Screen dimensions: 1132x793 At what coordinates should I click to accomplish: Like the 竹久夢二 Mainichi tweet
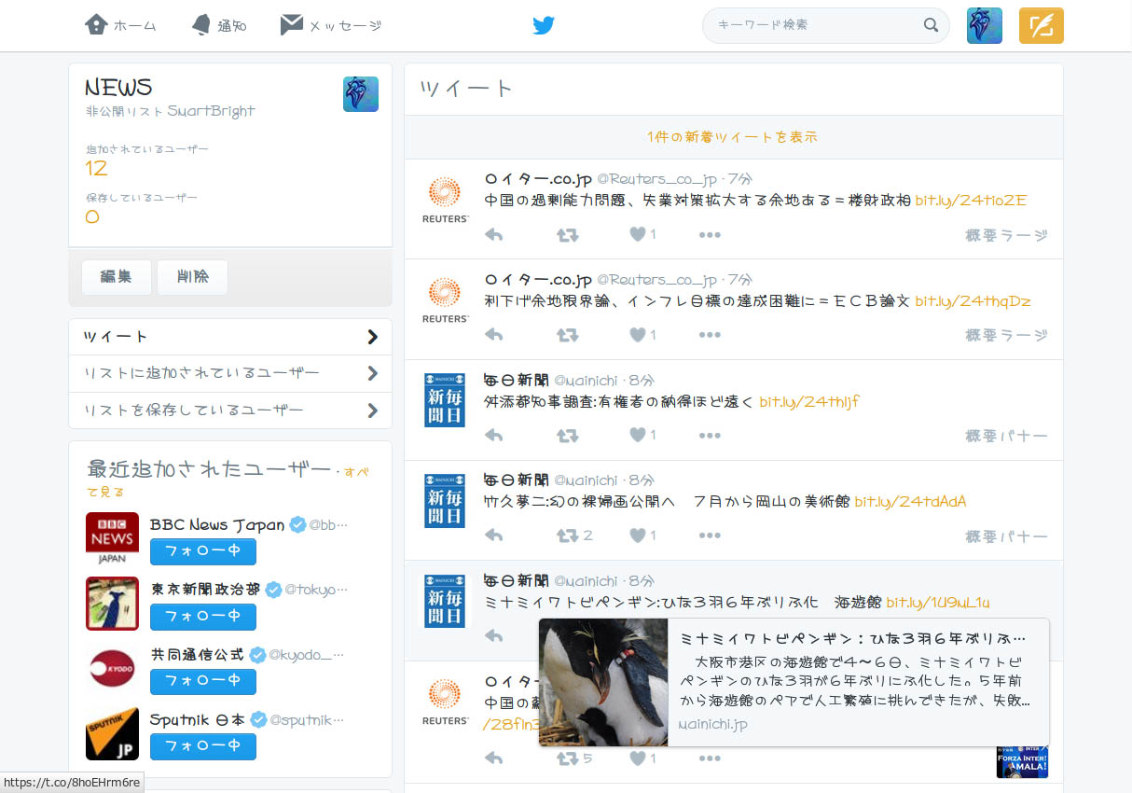pos(638,536)
